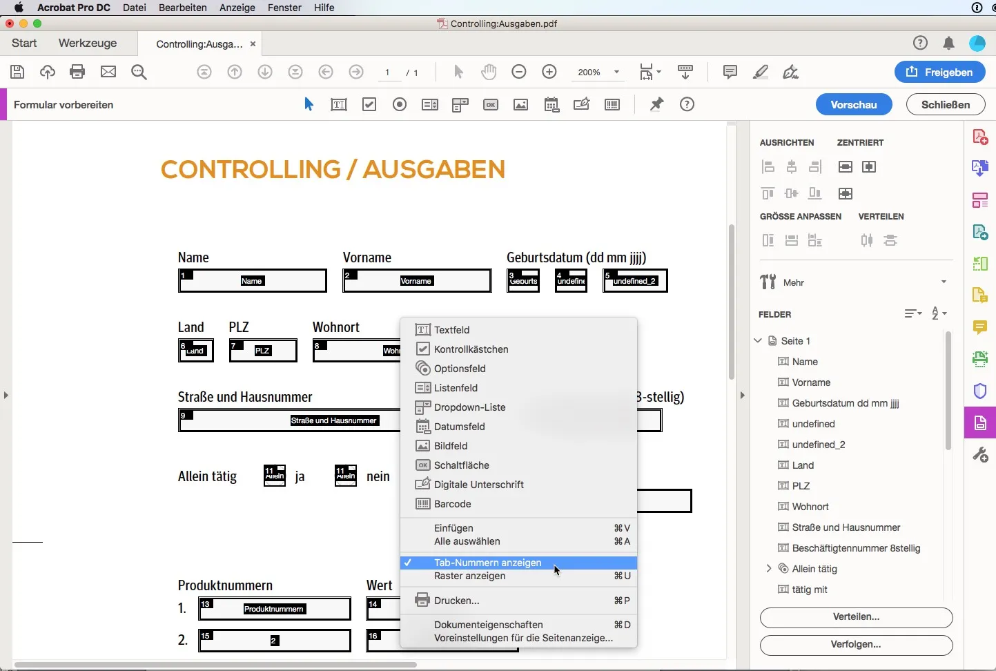Viewport: 996px width, 671px height.
Task: Click the PDF erstellen icon in right sidebar
Action: click(x=979, y=136)
